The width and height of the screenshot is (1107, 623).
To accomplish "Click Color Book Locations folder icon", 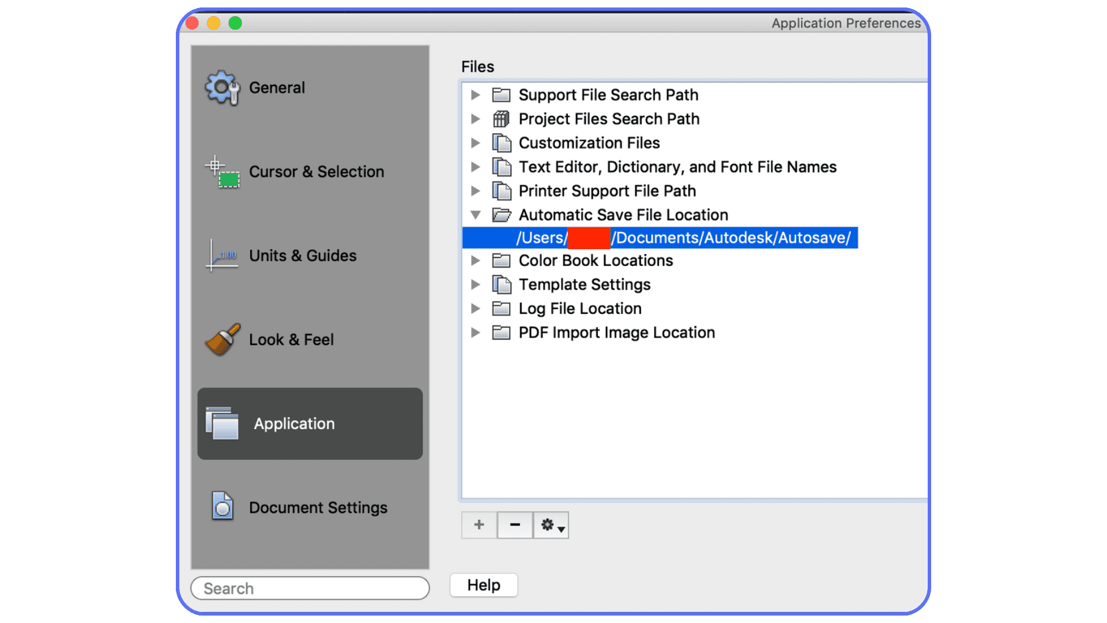I will [501, 261].
